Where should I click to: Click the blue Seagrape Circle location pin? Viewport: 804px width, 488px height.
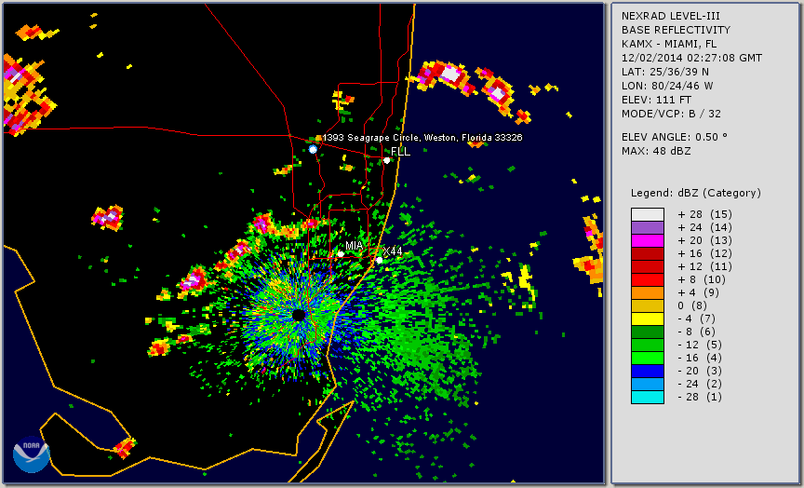click(x=313, y=149)
